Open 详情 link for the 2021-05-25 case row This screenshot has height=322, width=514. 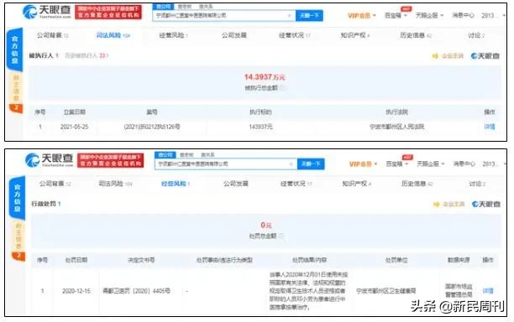(x=490, y=127)
